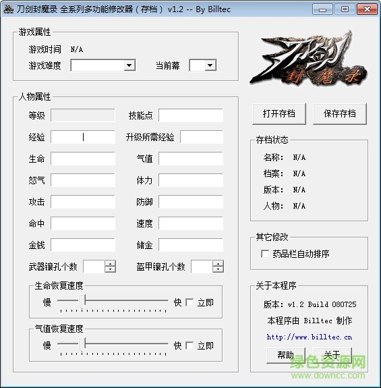Screen dimensions: 381x388
Task: Click 保存存档 button
Action: (x=340, y=114)
